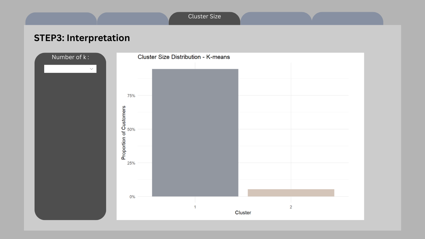Select the rightmost blank tab
This screenshot has height=239, width=425.
(x=348, y=19)
